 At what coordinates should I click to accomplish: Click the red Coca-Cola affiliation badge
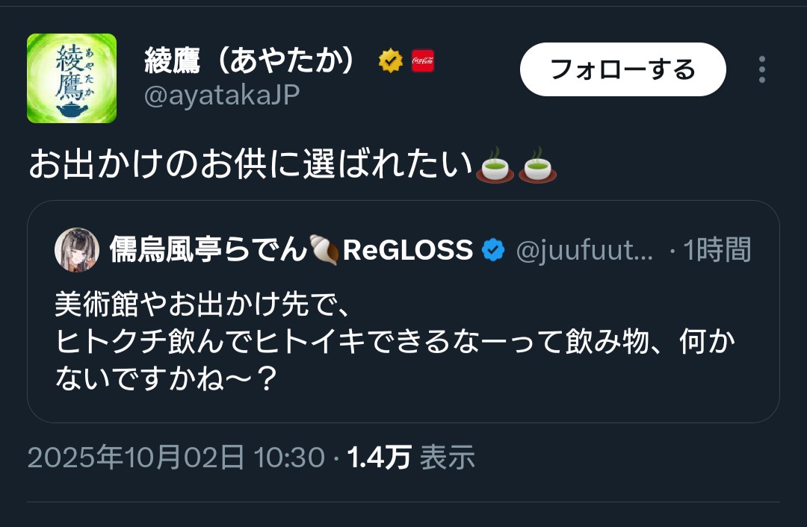(423, 60)
